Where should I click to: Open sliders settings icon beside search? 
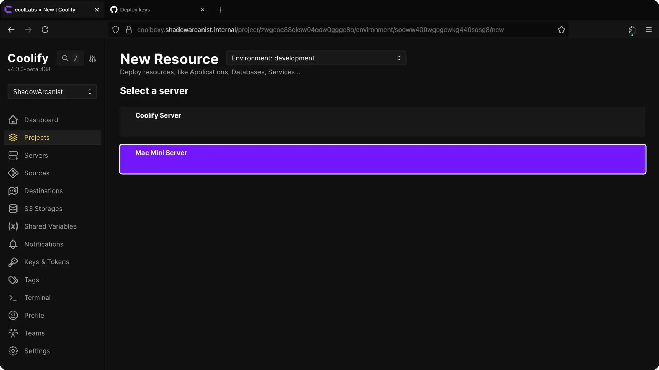(x=93, y=59)
